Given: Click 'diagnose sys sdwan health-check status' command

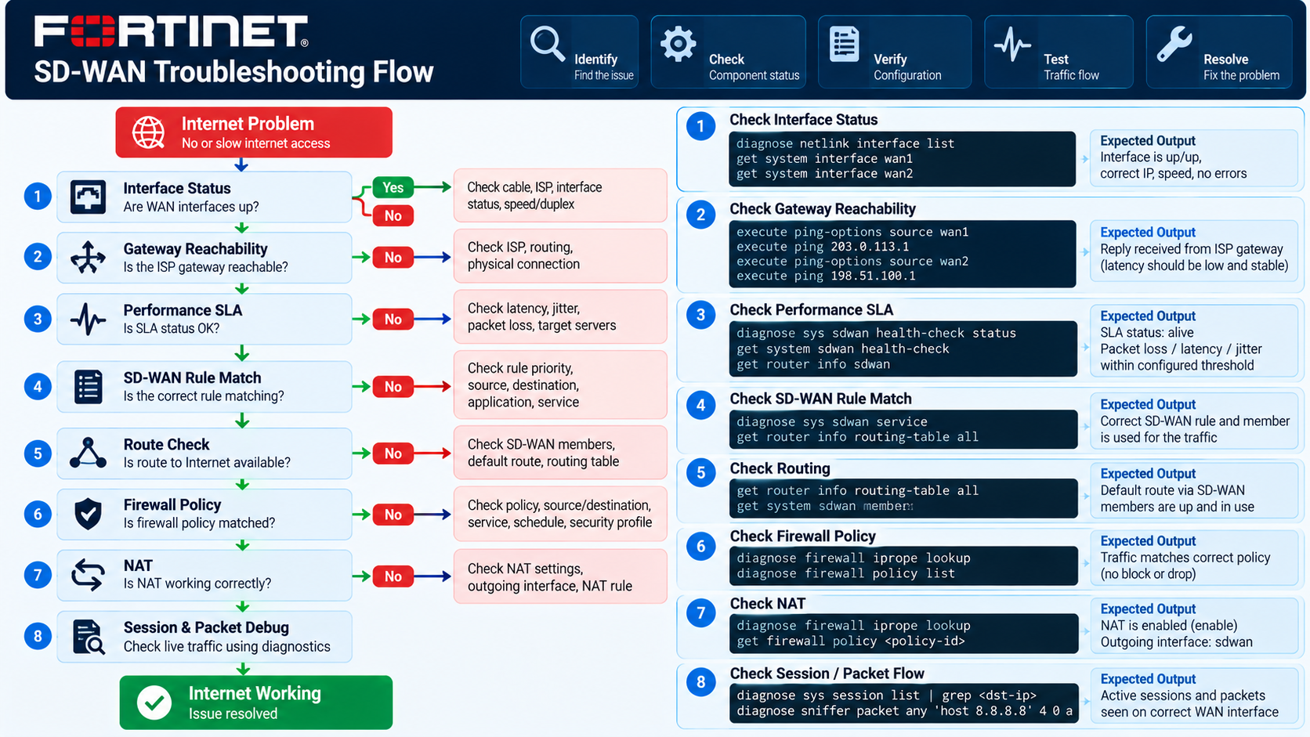Looking at the screenshot, I should click(876, 333).
